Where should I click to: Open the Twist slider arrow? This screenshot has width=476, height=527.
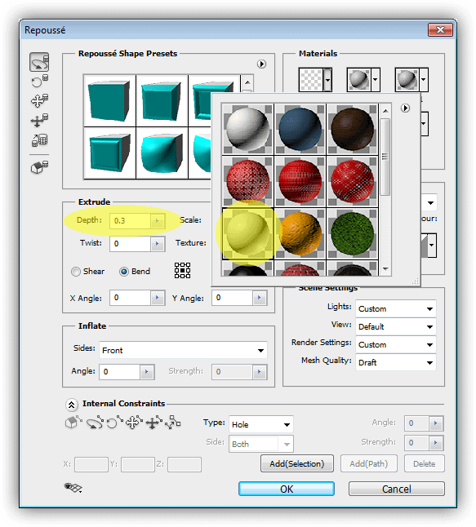click(158, 244)
